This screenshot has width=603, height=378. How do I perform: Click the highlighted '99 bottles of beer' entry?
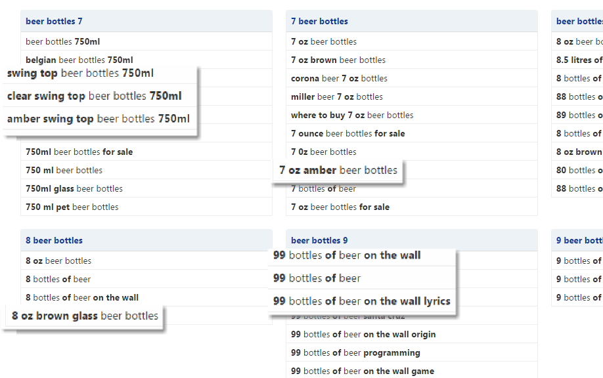pos(317,278)
